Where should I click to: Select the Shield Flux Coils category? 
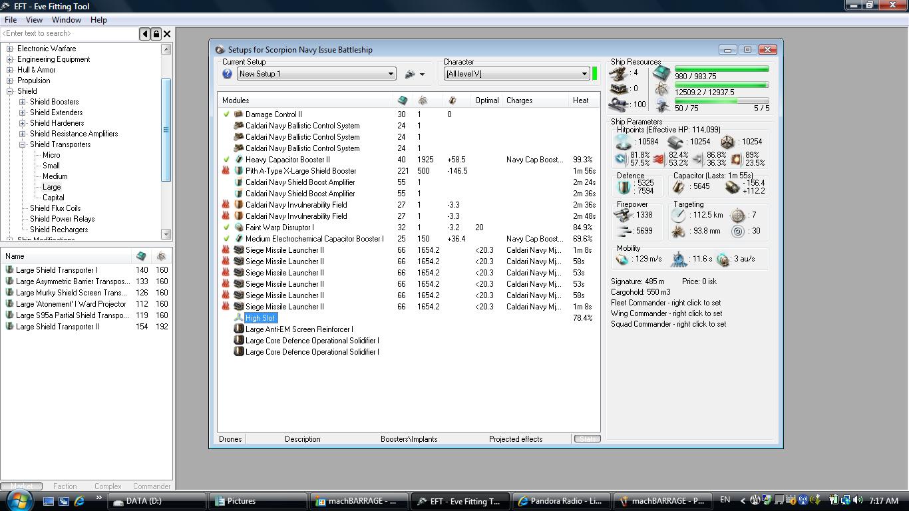[55, 208]
